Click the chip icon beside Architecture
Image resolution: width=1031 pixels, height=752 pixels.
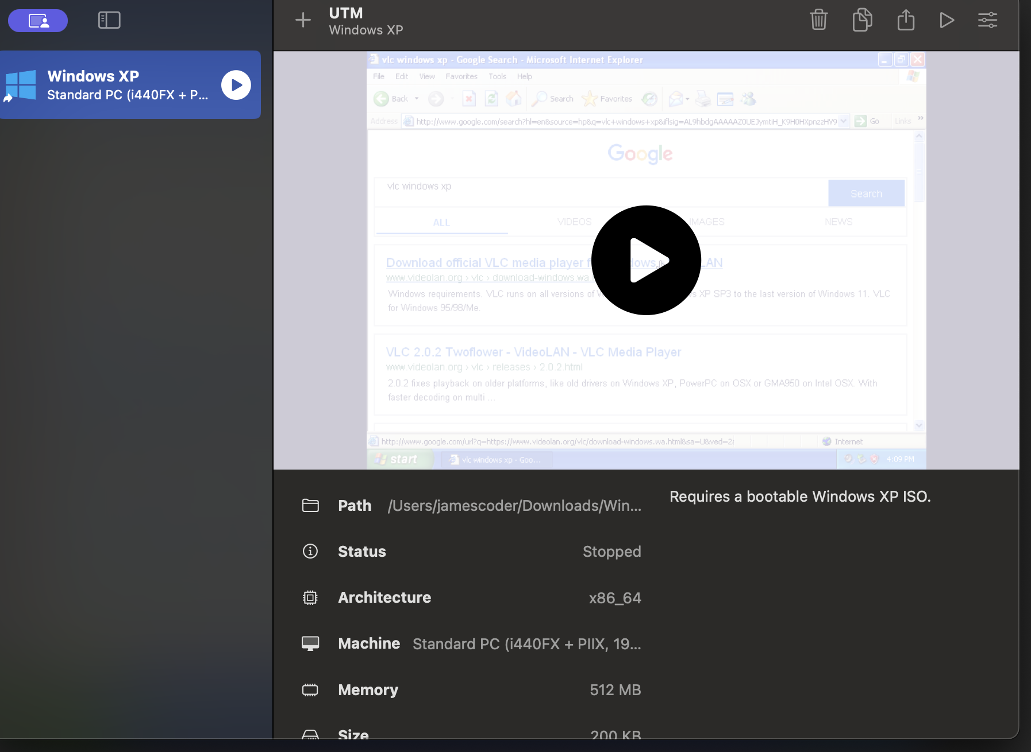(310, 598)
